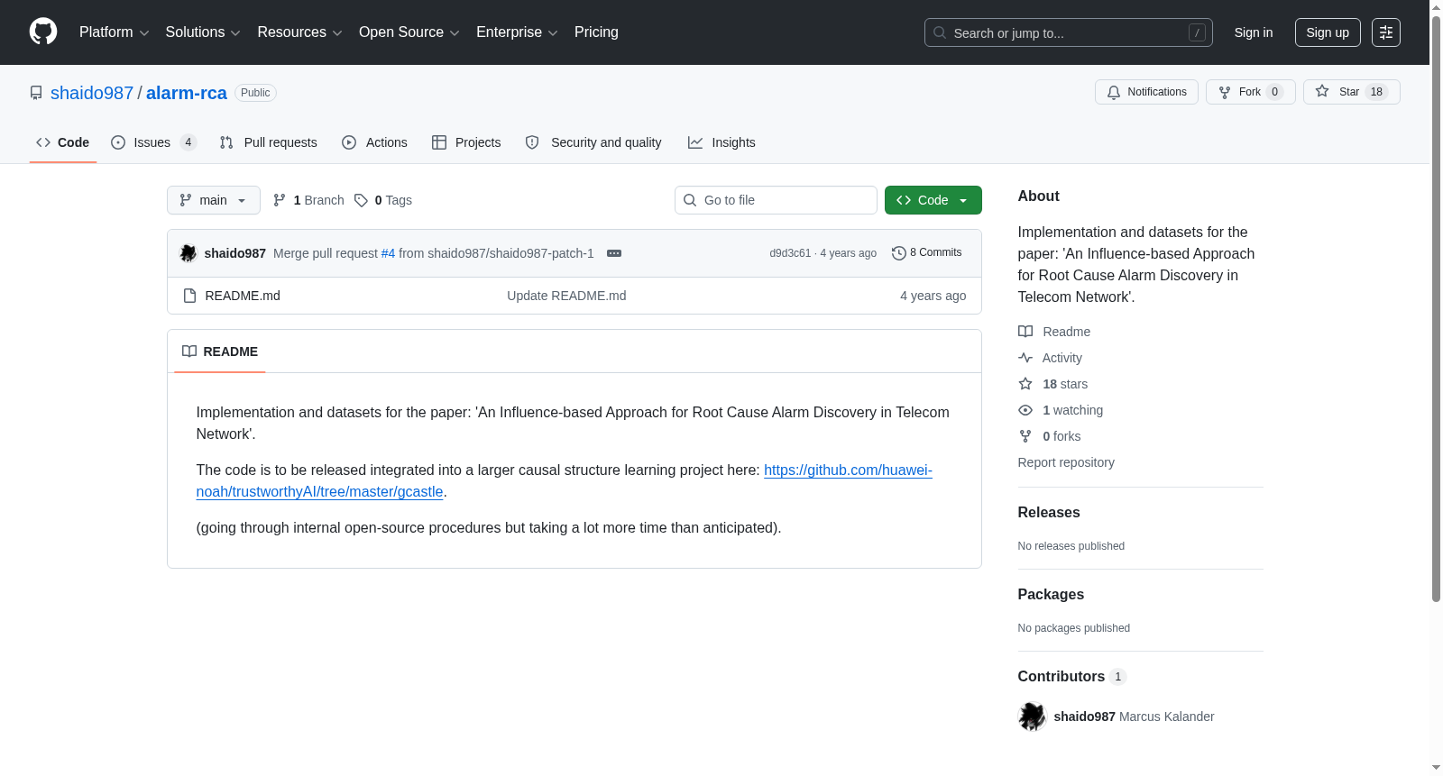
Task: Open the Releases heading link
Action: point(1049,512)
